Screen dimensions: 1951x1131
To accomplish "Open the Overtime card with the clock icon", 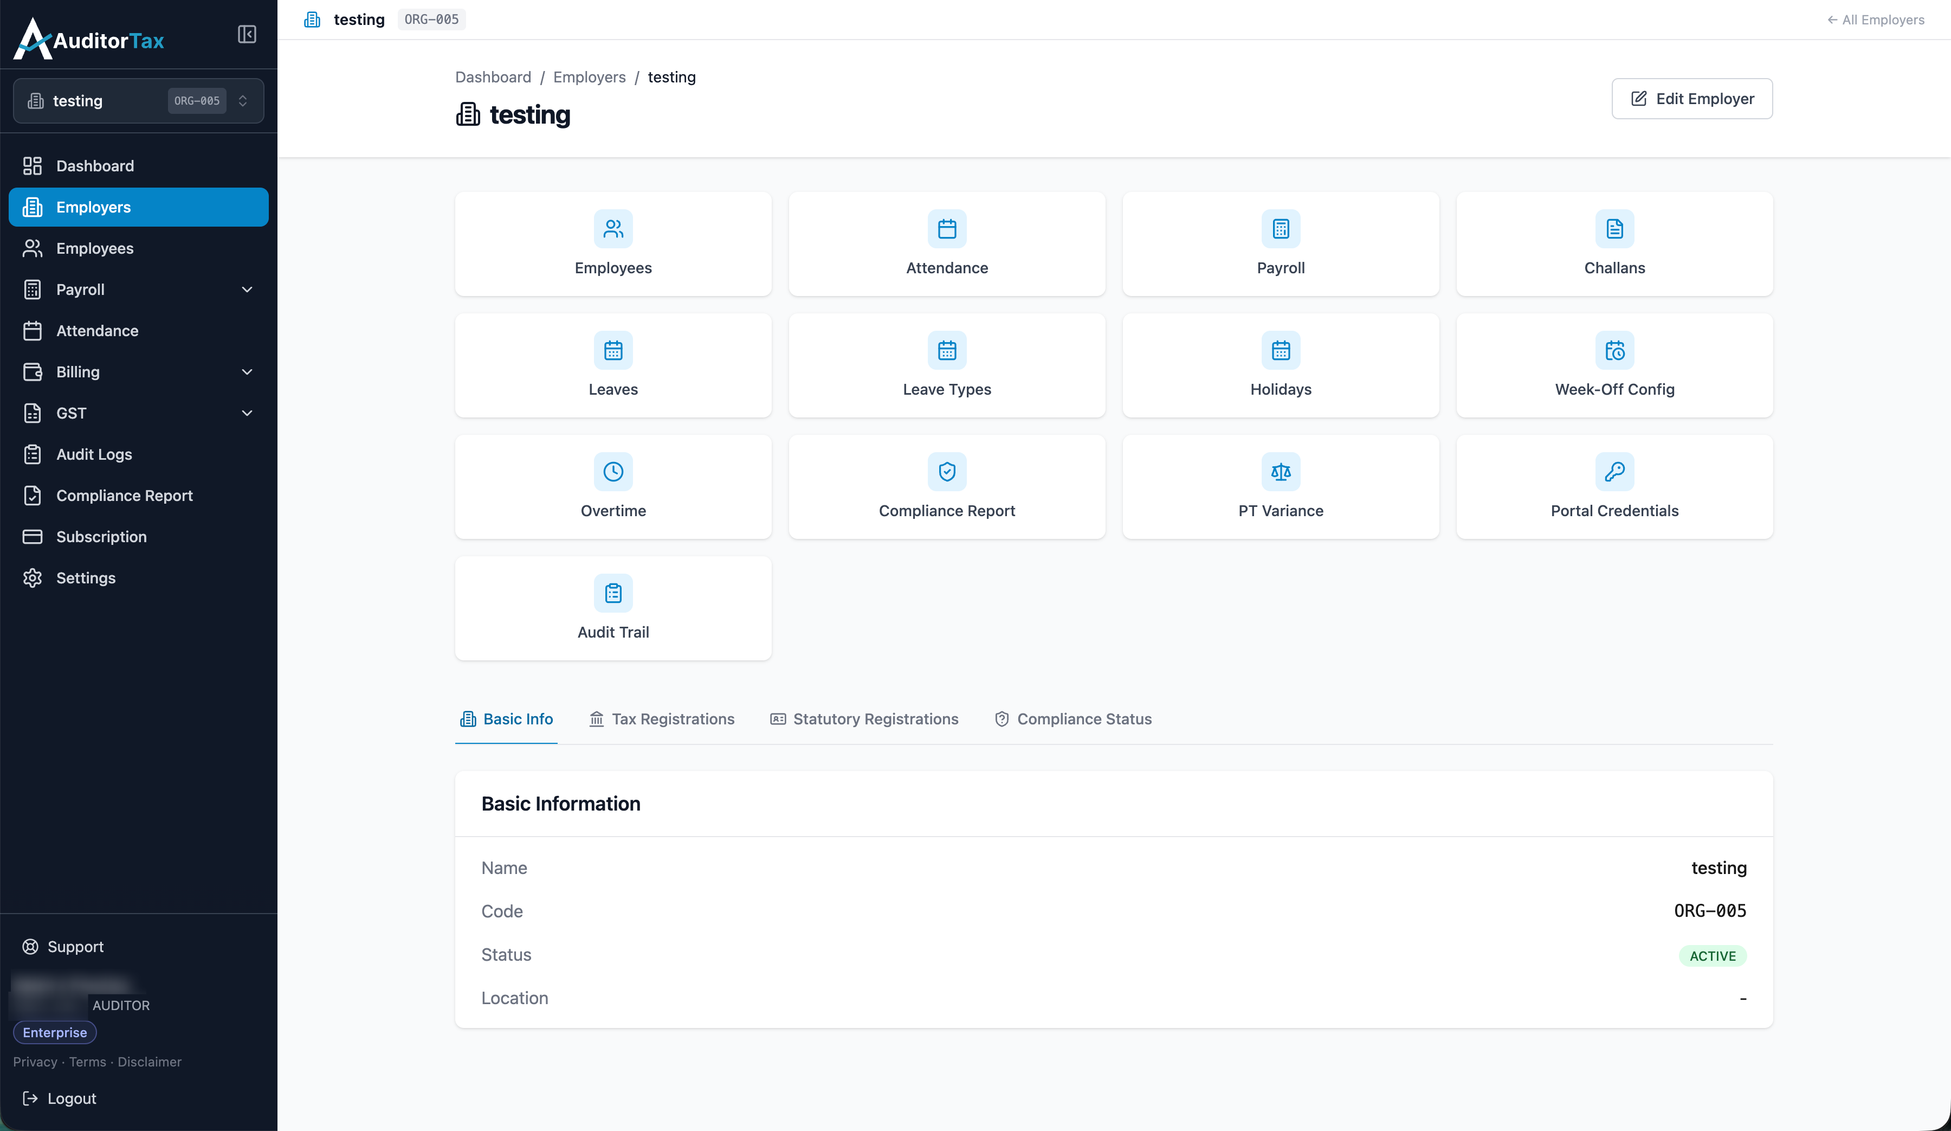I will tap(613, 487).
